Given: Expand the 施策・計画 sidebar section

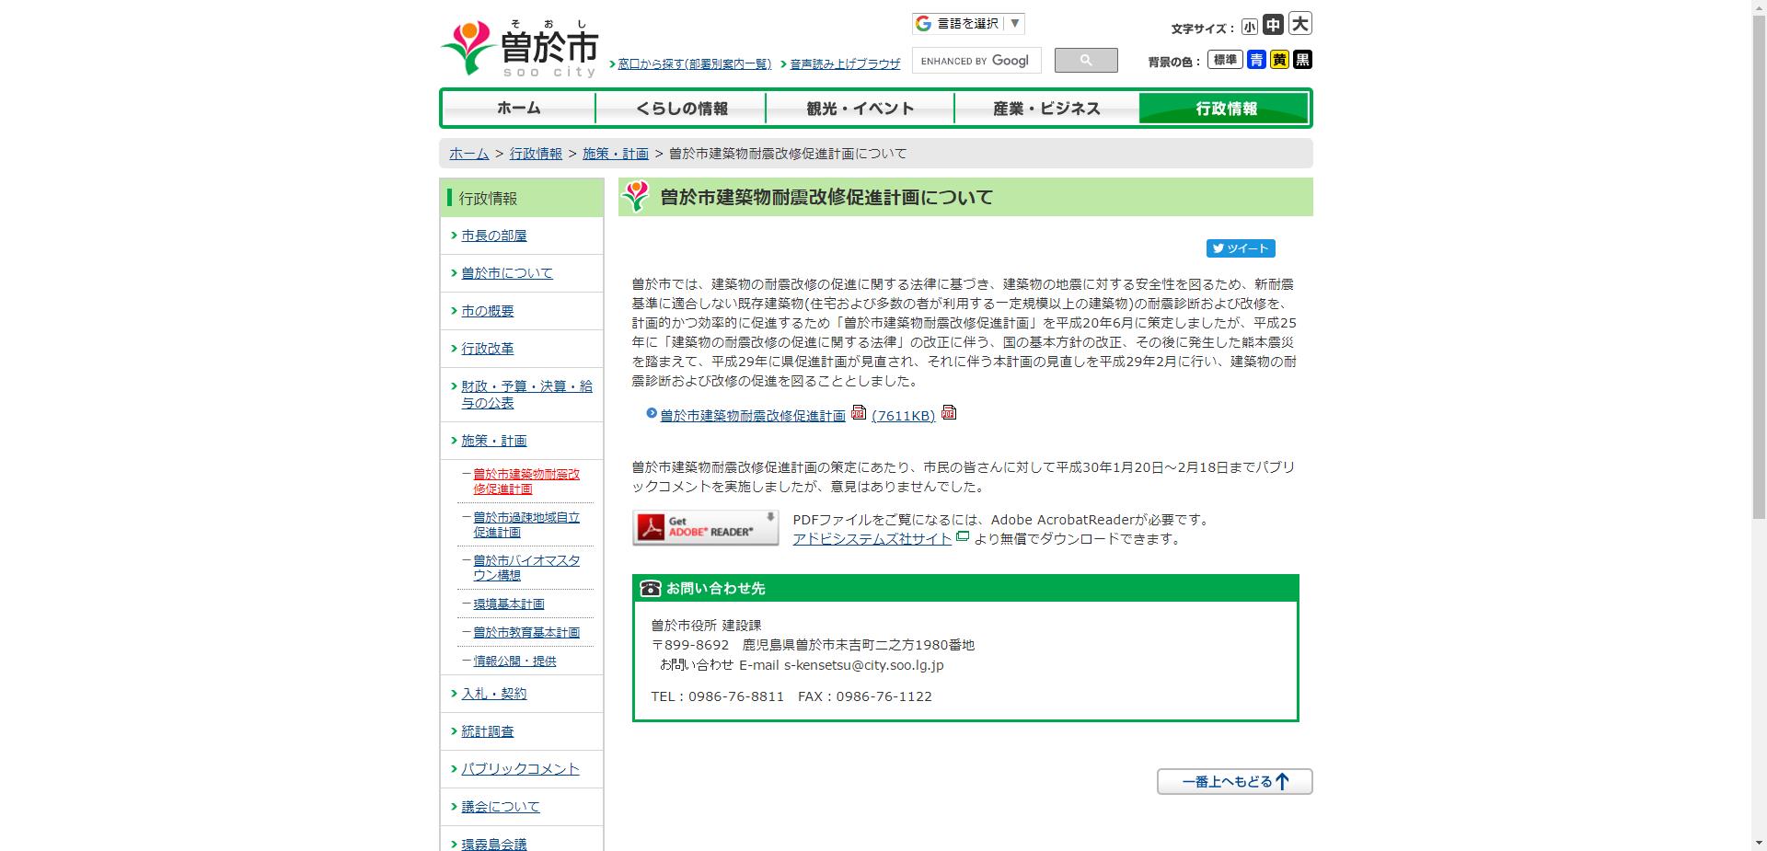Looking at the screenshot, I should pos(494,441).
